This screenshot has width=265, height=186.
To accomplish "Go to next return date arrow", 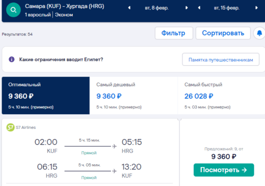I will pos(256,8).
